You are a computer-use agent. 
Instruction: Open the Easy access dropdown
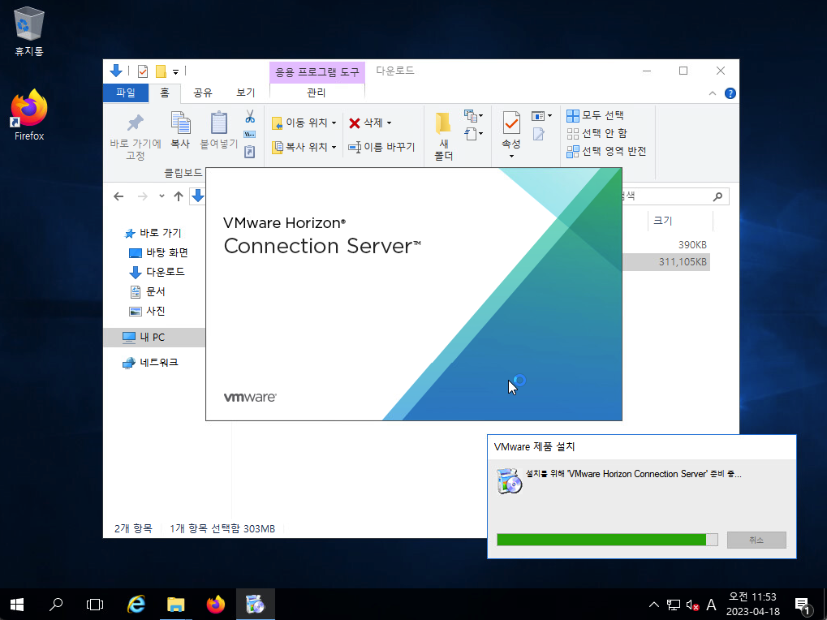(473, 133)
